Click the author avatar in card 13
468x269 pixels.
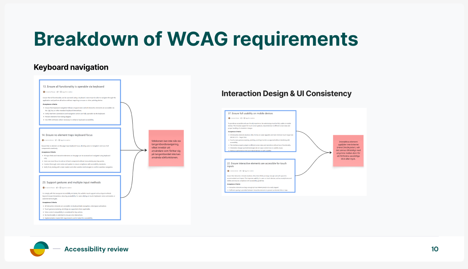[44, 92]
